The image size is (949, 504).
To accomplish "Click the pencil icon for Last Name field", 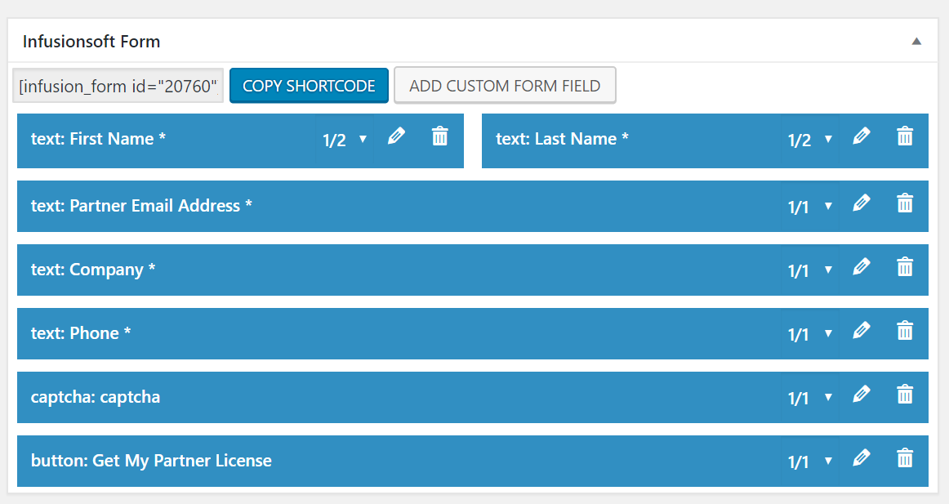I will click(x=861, y=136).
